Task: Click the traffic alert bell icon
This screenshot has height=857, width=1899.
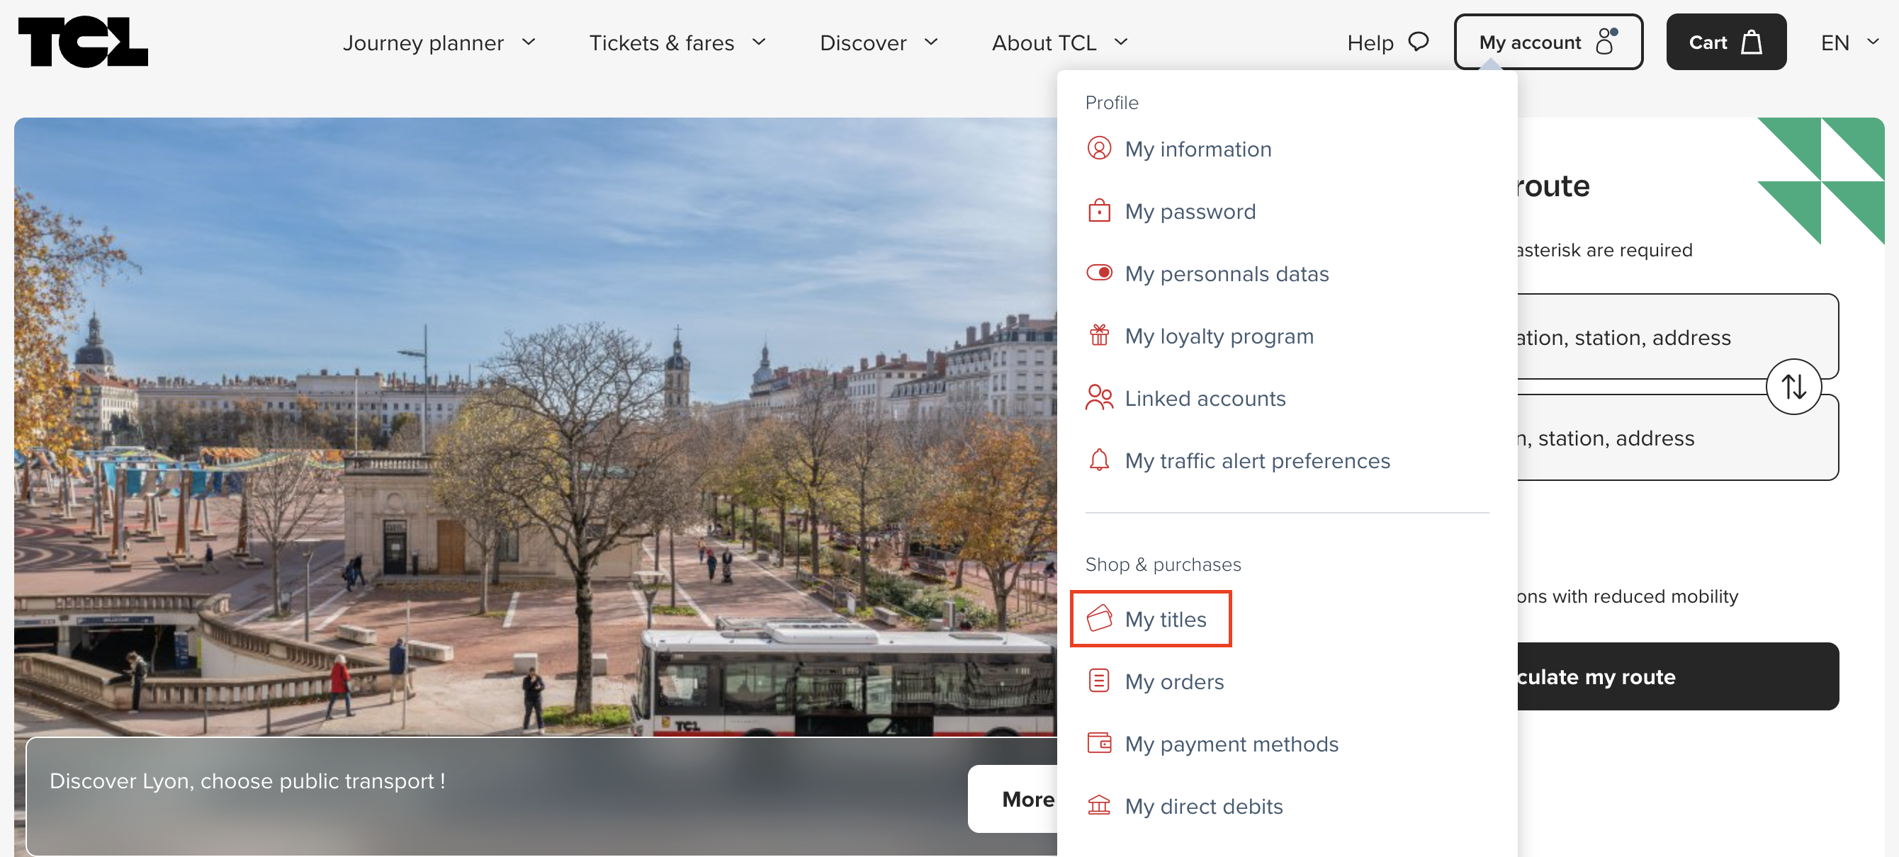Action: point(1099,460)
